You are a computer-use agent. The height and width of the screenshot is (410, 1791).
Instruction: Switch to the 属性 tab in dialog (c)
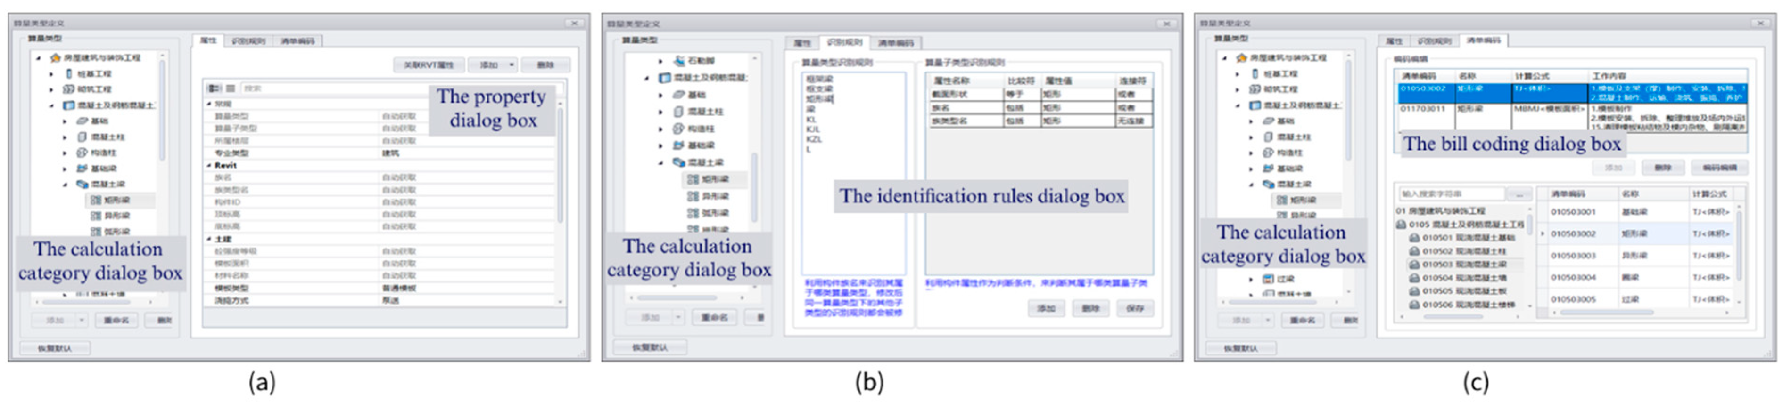point(1394,41)
